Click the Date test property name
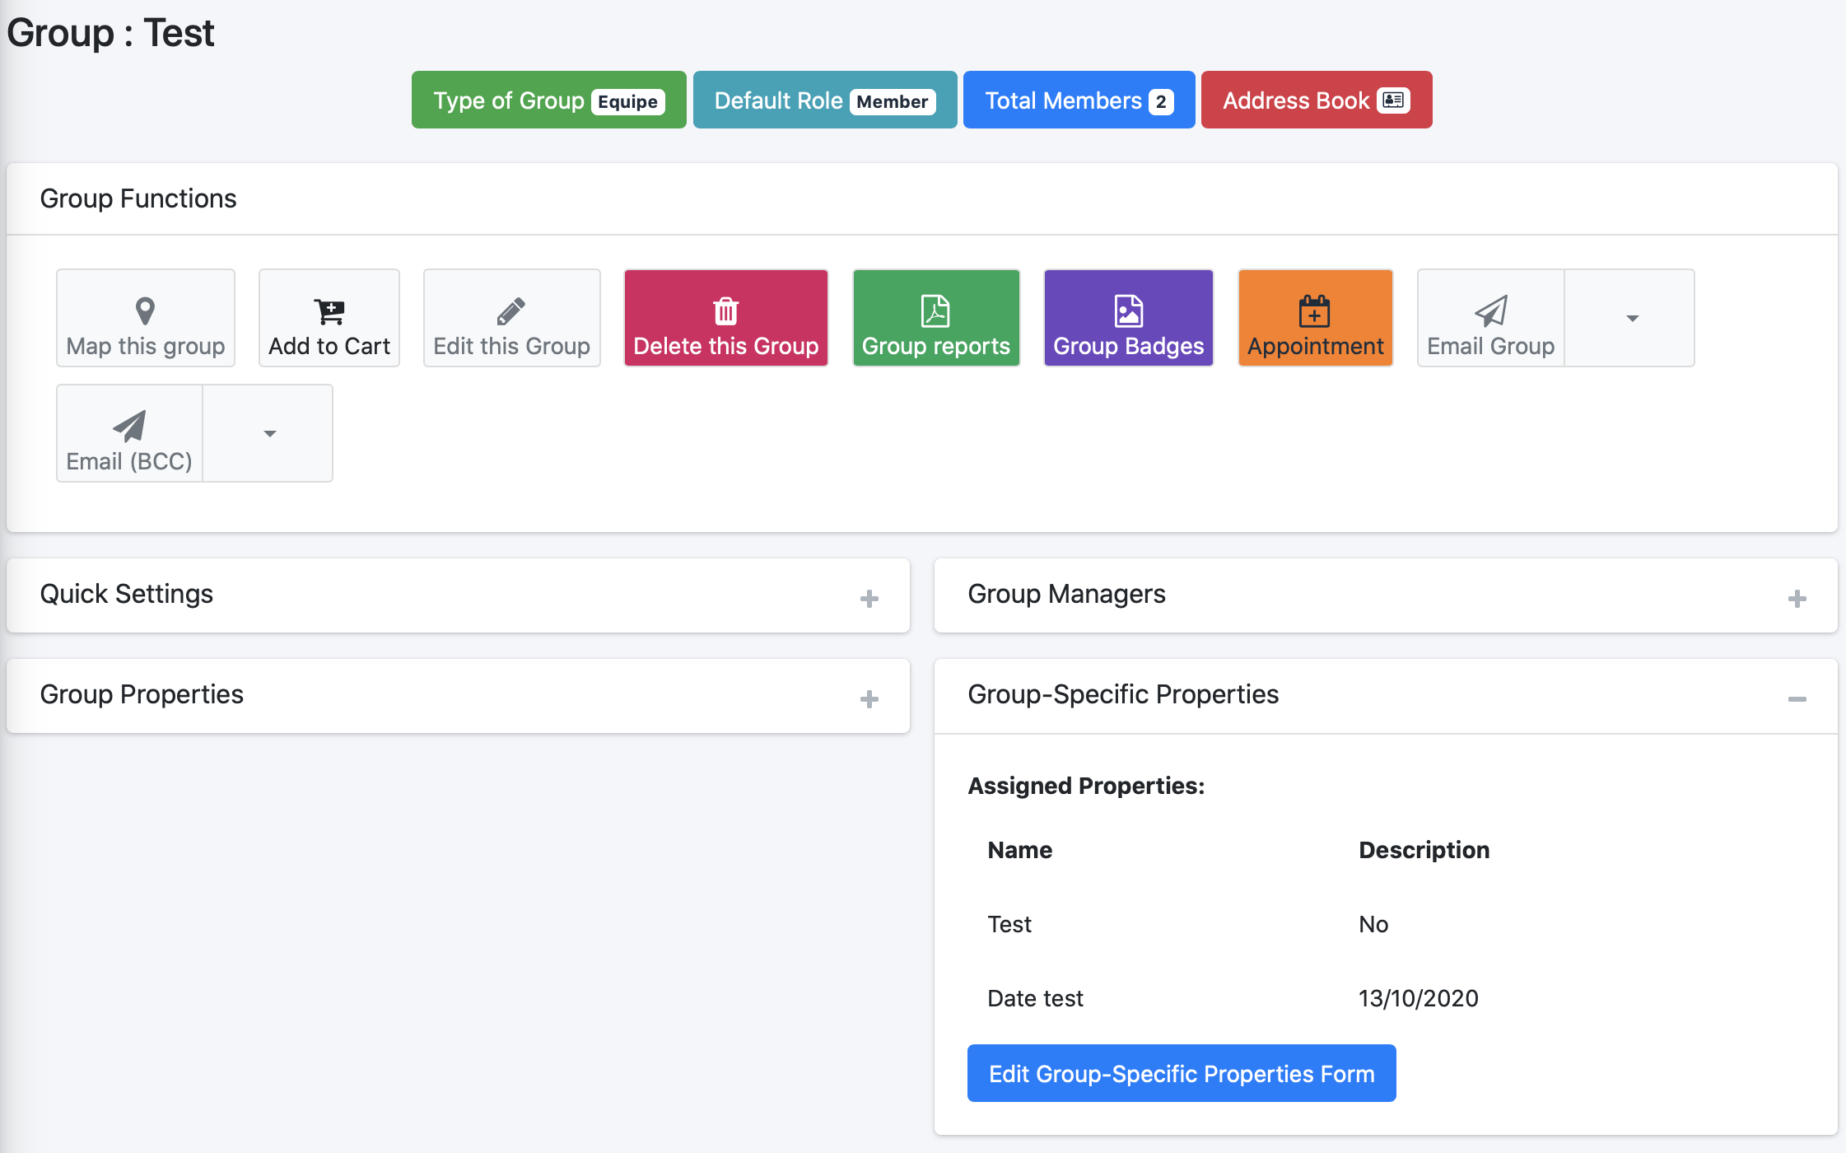 (1036, 998)
